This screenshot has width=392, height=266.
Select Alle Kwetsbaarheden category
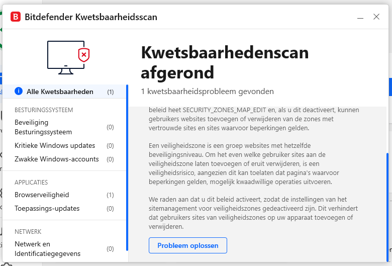pos(64,92)
